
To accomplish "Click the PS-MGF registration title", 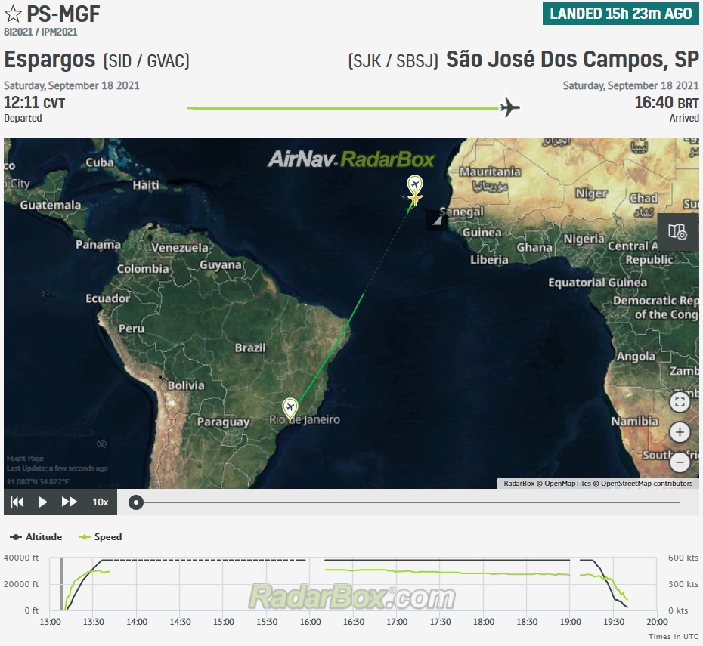I will point(63,14).
